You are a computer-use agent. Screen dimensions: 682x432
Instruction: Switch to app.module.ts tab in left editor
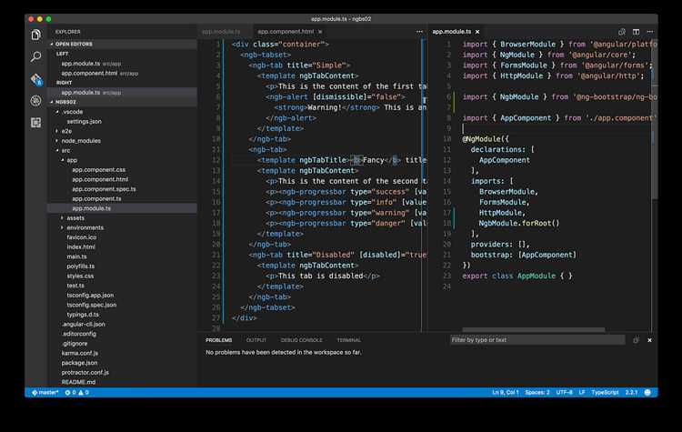[x=221, y=32]
